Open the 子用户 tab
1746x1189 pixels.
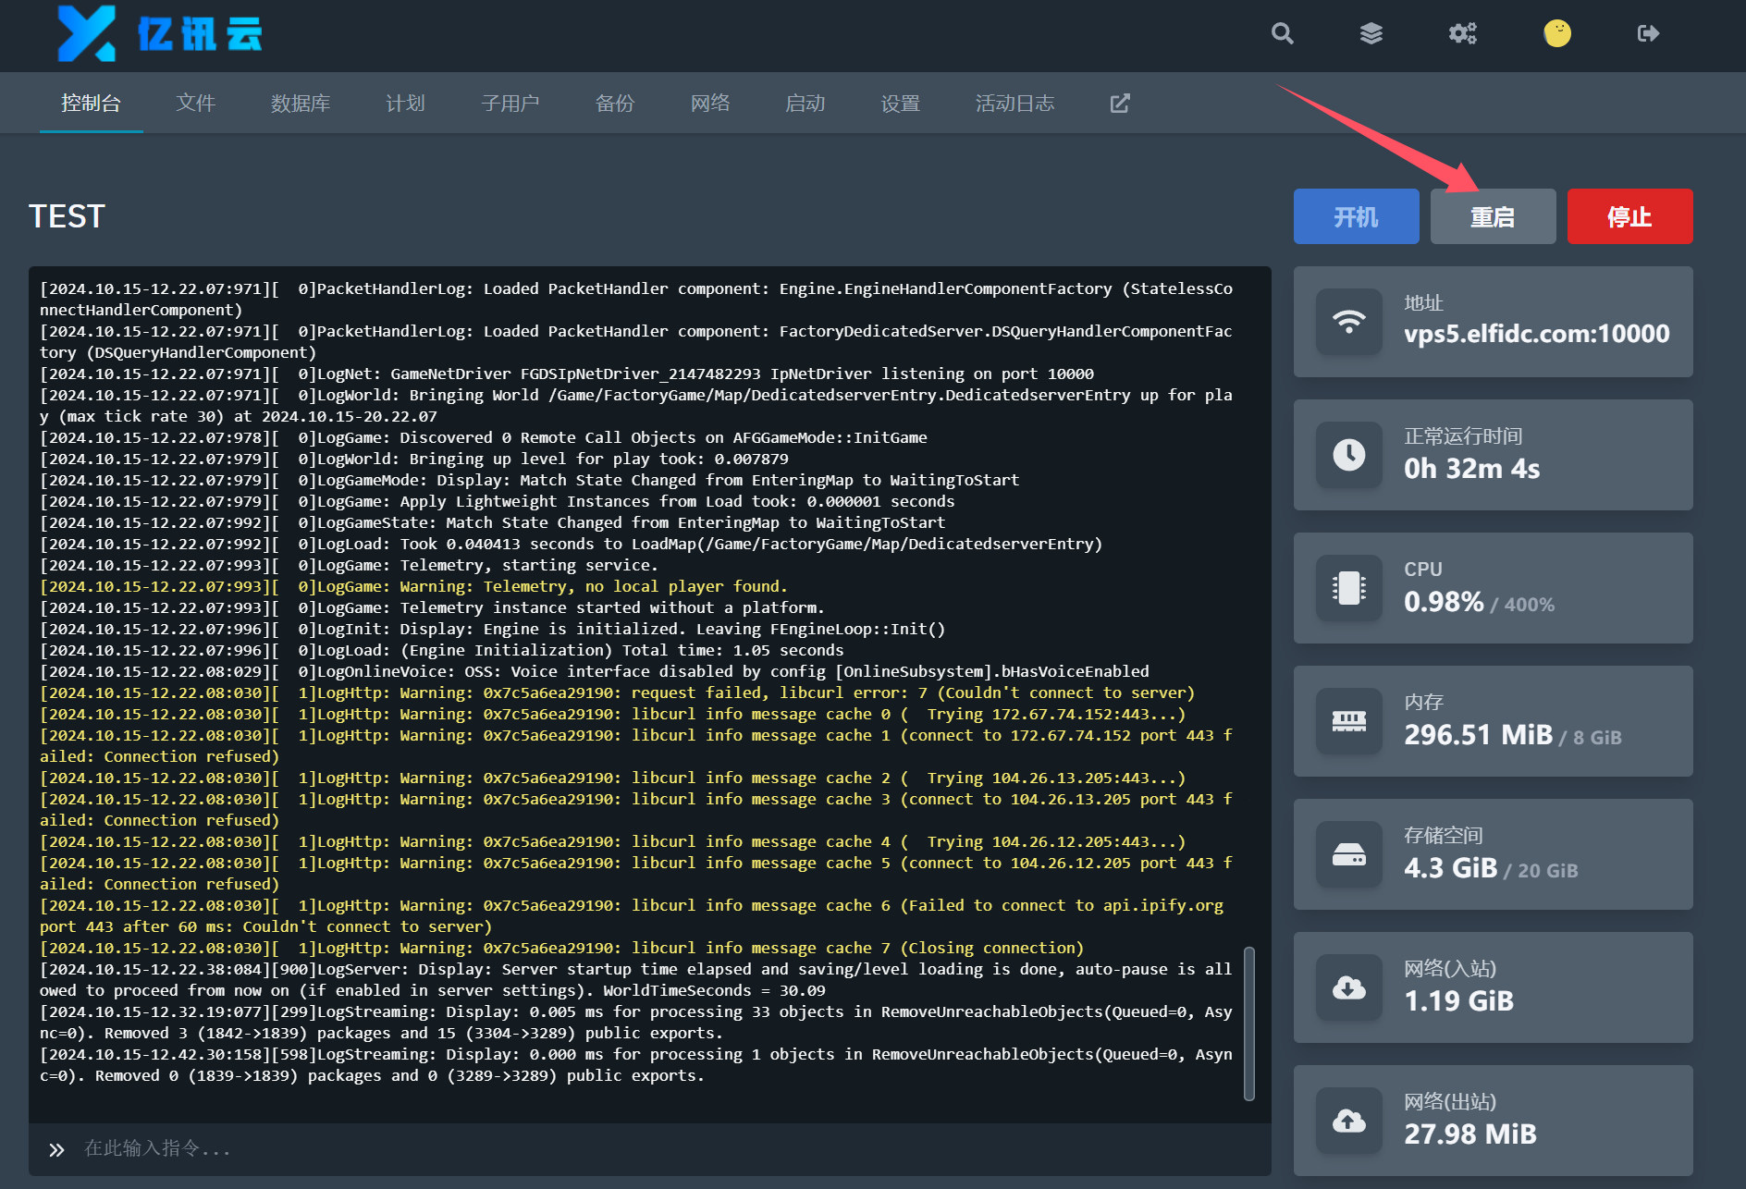click(510, 104)
